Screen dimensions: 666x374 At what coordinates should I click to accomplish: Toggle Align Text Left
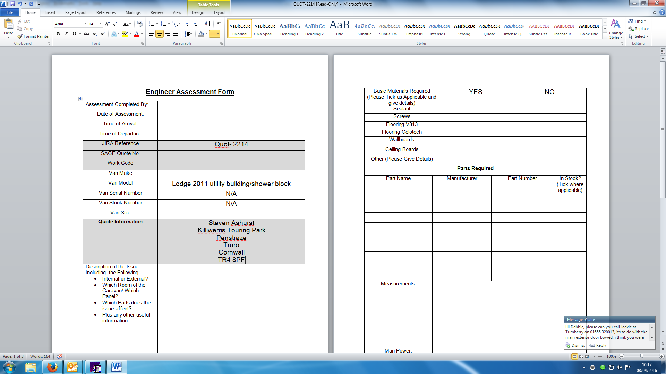pos(152,34)
